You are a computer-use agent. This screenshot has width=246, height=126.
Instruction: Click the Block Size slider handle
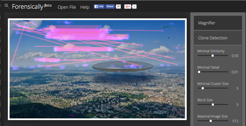point(213,105)
